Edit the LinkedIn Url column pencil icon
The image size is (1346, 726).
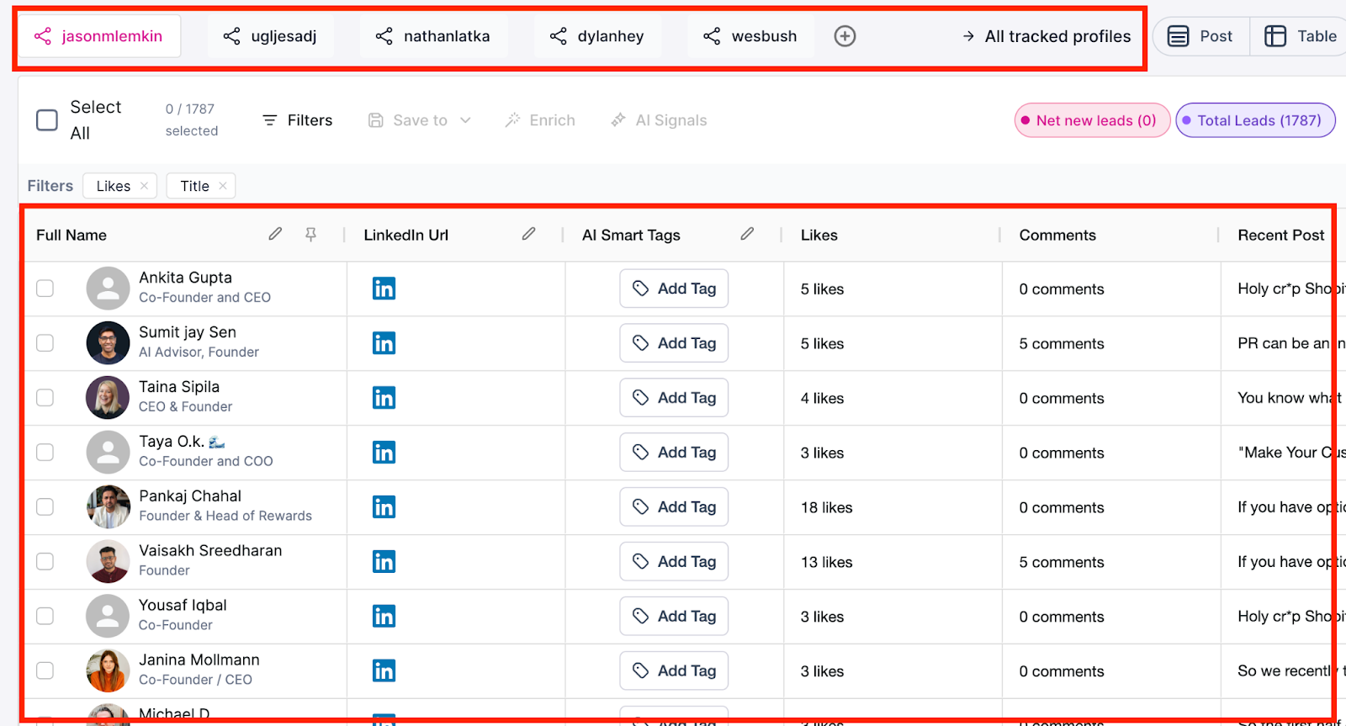coord(528,234)
